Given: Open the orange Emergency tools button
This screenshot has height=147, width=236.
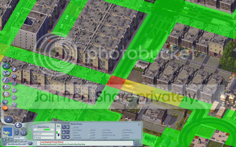Looking at the screenshot, I should 5,108.
